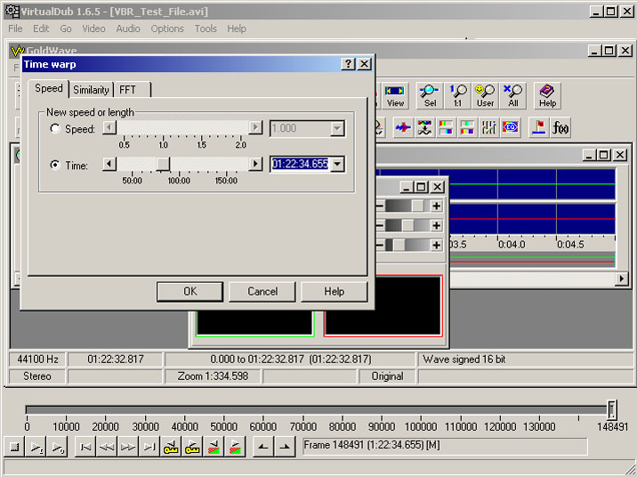Set the selection start mark-in button
Image resolution: width=637 pixels, height=477 pixels.
coord(263,447)
